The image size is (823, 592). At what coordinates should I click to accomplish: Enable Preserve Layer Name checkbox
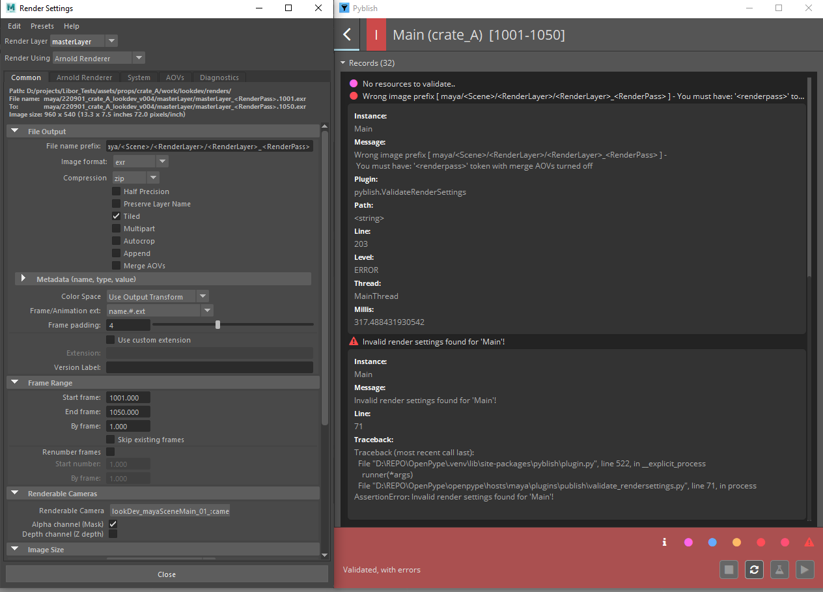pos(116,204)
